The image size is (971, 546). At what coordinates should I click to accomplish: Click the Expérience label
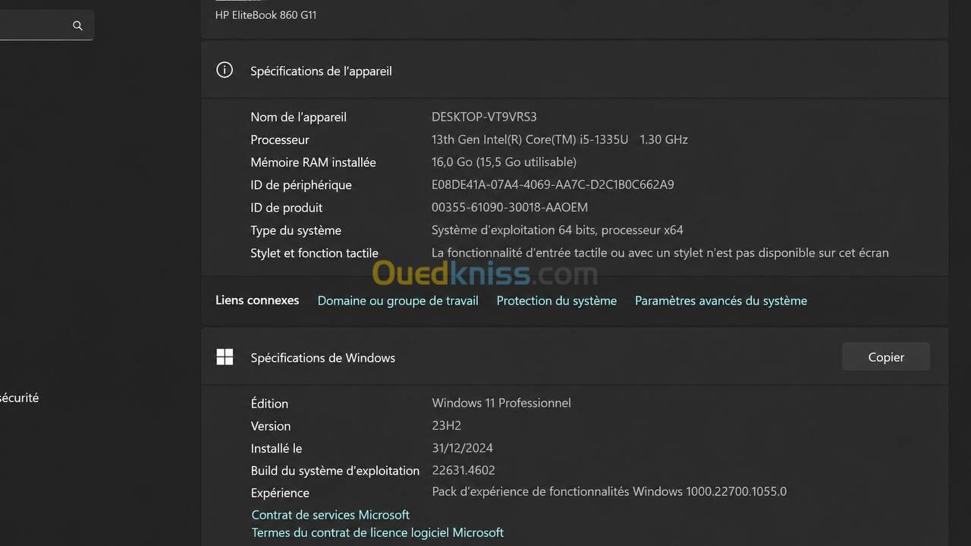click(280, 493)
